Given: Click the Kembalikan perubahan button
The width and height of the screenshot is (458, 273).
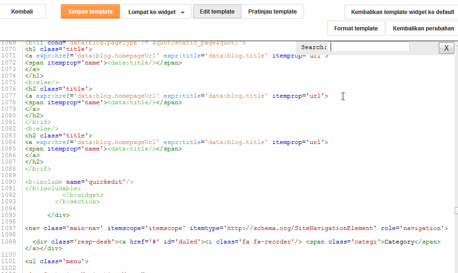Looking at the screenshot, I should tap(423, 29).
